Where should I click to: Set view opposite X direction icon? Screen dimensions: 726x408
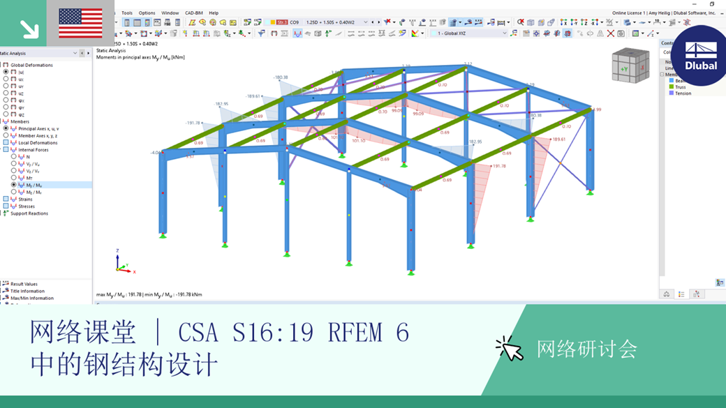tap(595, 22)
